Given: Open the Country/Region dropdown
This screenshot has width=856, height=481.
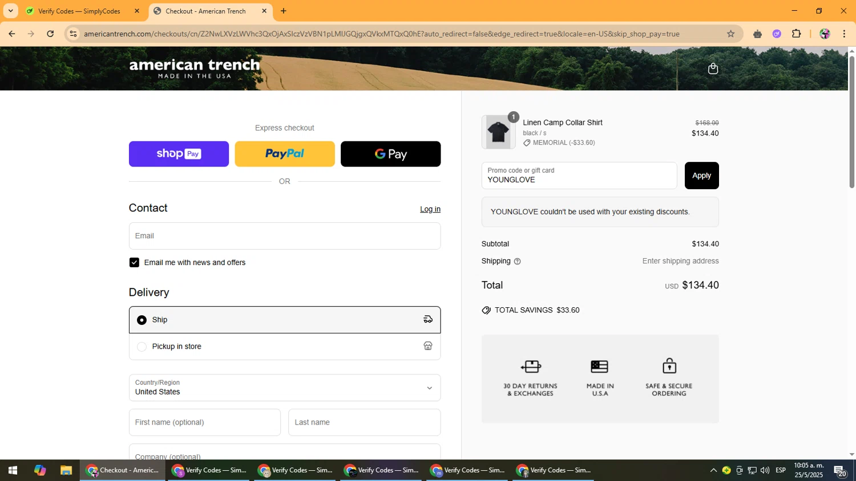Looking at the screenshot, I should [x=285, y=388].
